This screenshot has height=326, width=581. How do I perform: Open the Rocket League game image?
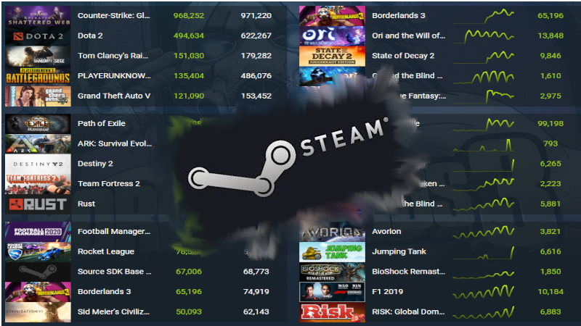pos(38,251)
